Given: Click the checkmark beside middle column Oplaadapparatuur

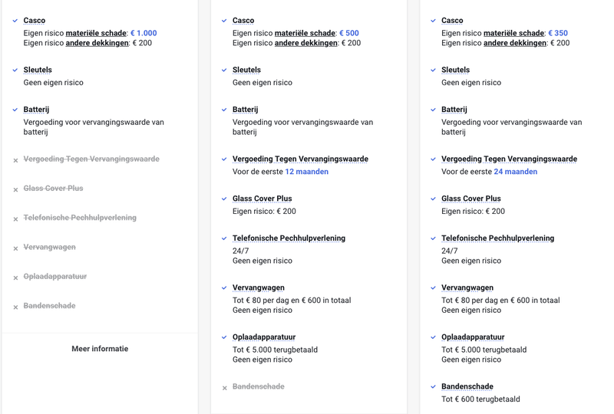Looking at the screenshot, I should click(x=224, y=337).
